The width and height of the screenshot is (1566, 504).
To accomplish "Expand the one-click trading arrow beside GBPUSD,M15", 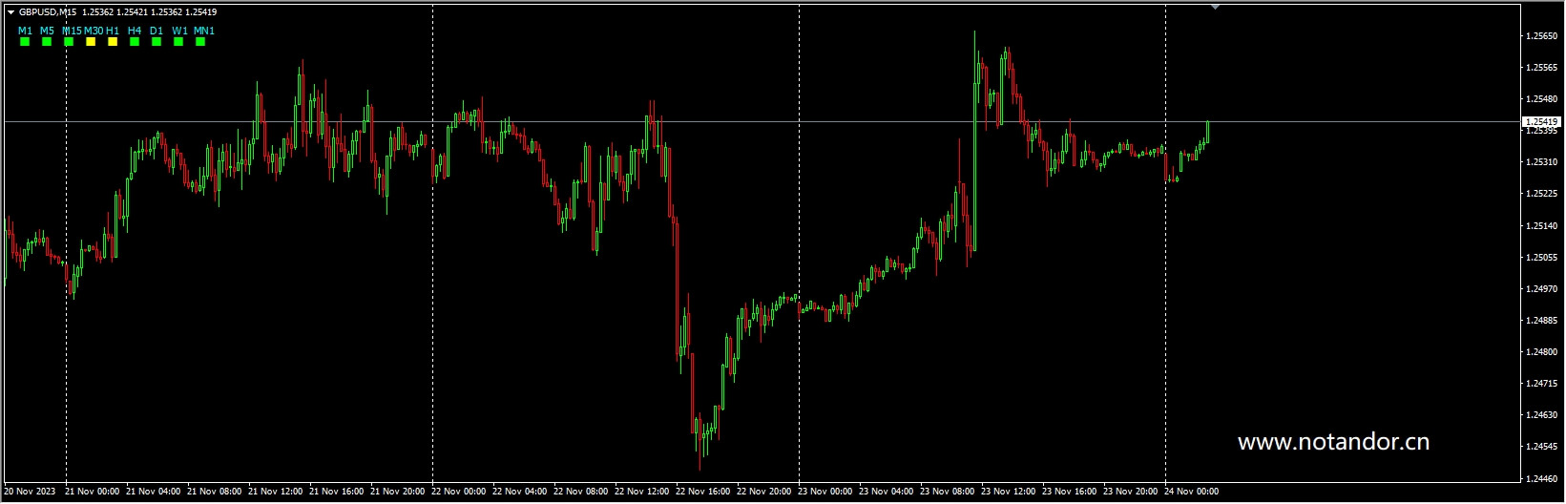I will 10,12.
